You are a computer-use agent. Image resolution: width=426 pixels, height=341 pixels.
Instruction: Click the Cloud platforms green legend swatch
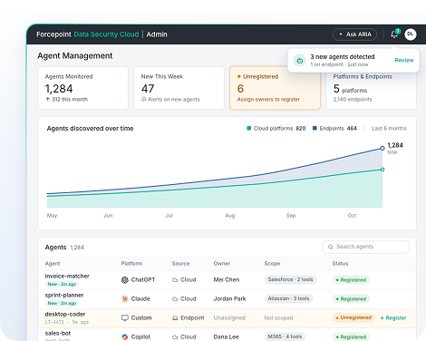(x=249, y=128)
